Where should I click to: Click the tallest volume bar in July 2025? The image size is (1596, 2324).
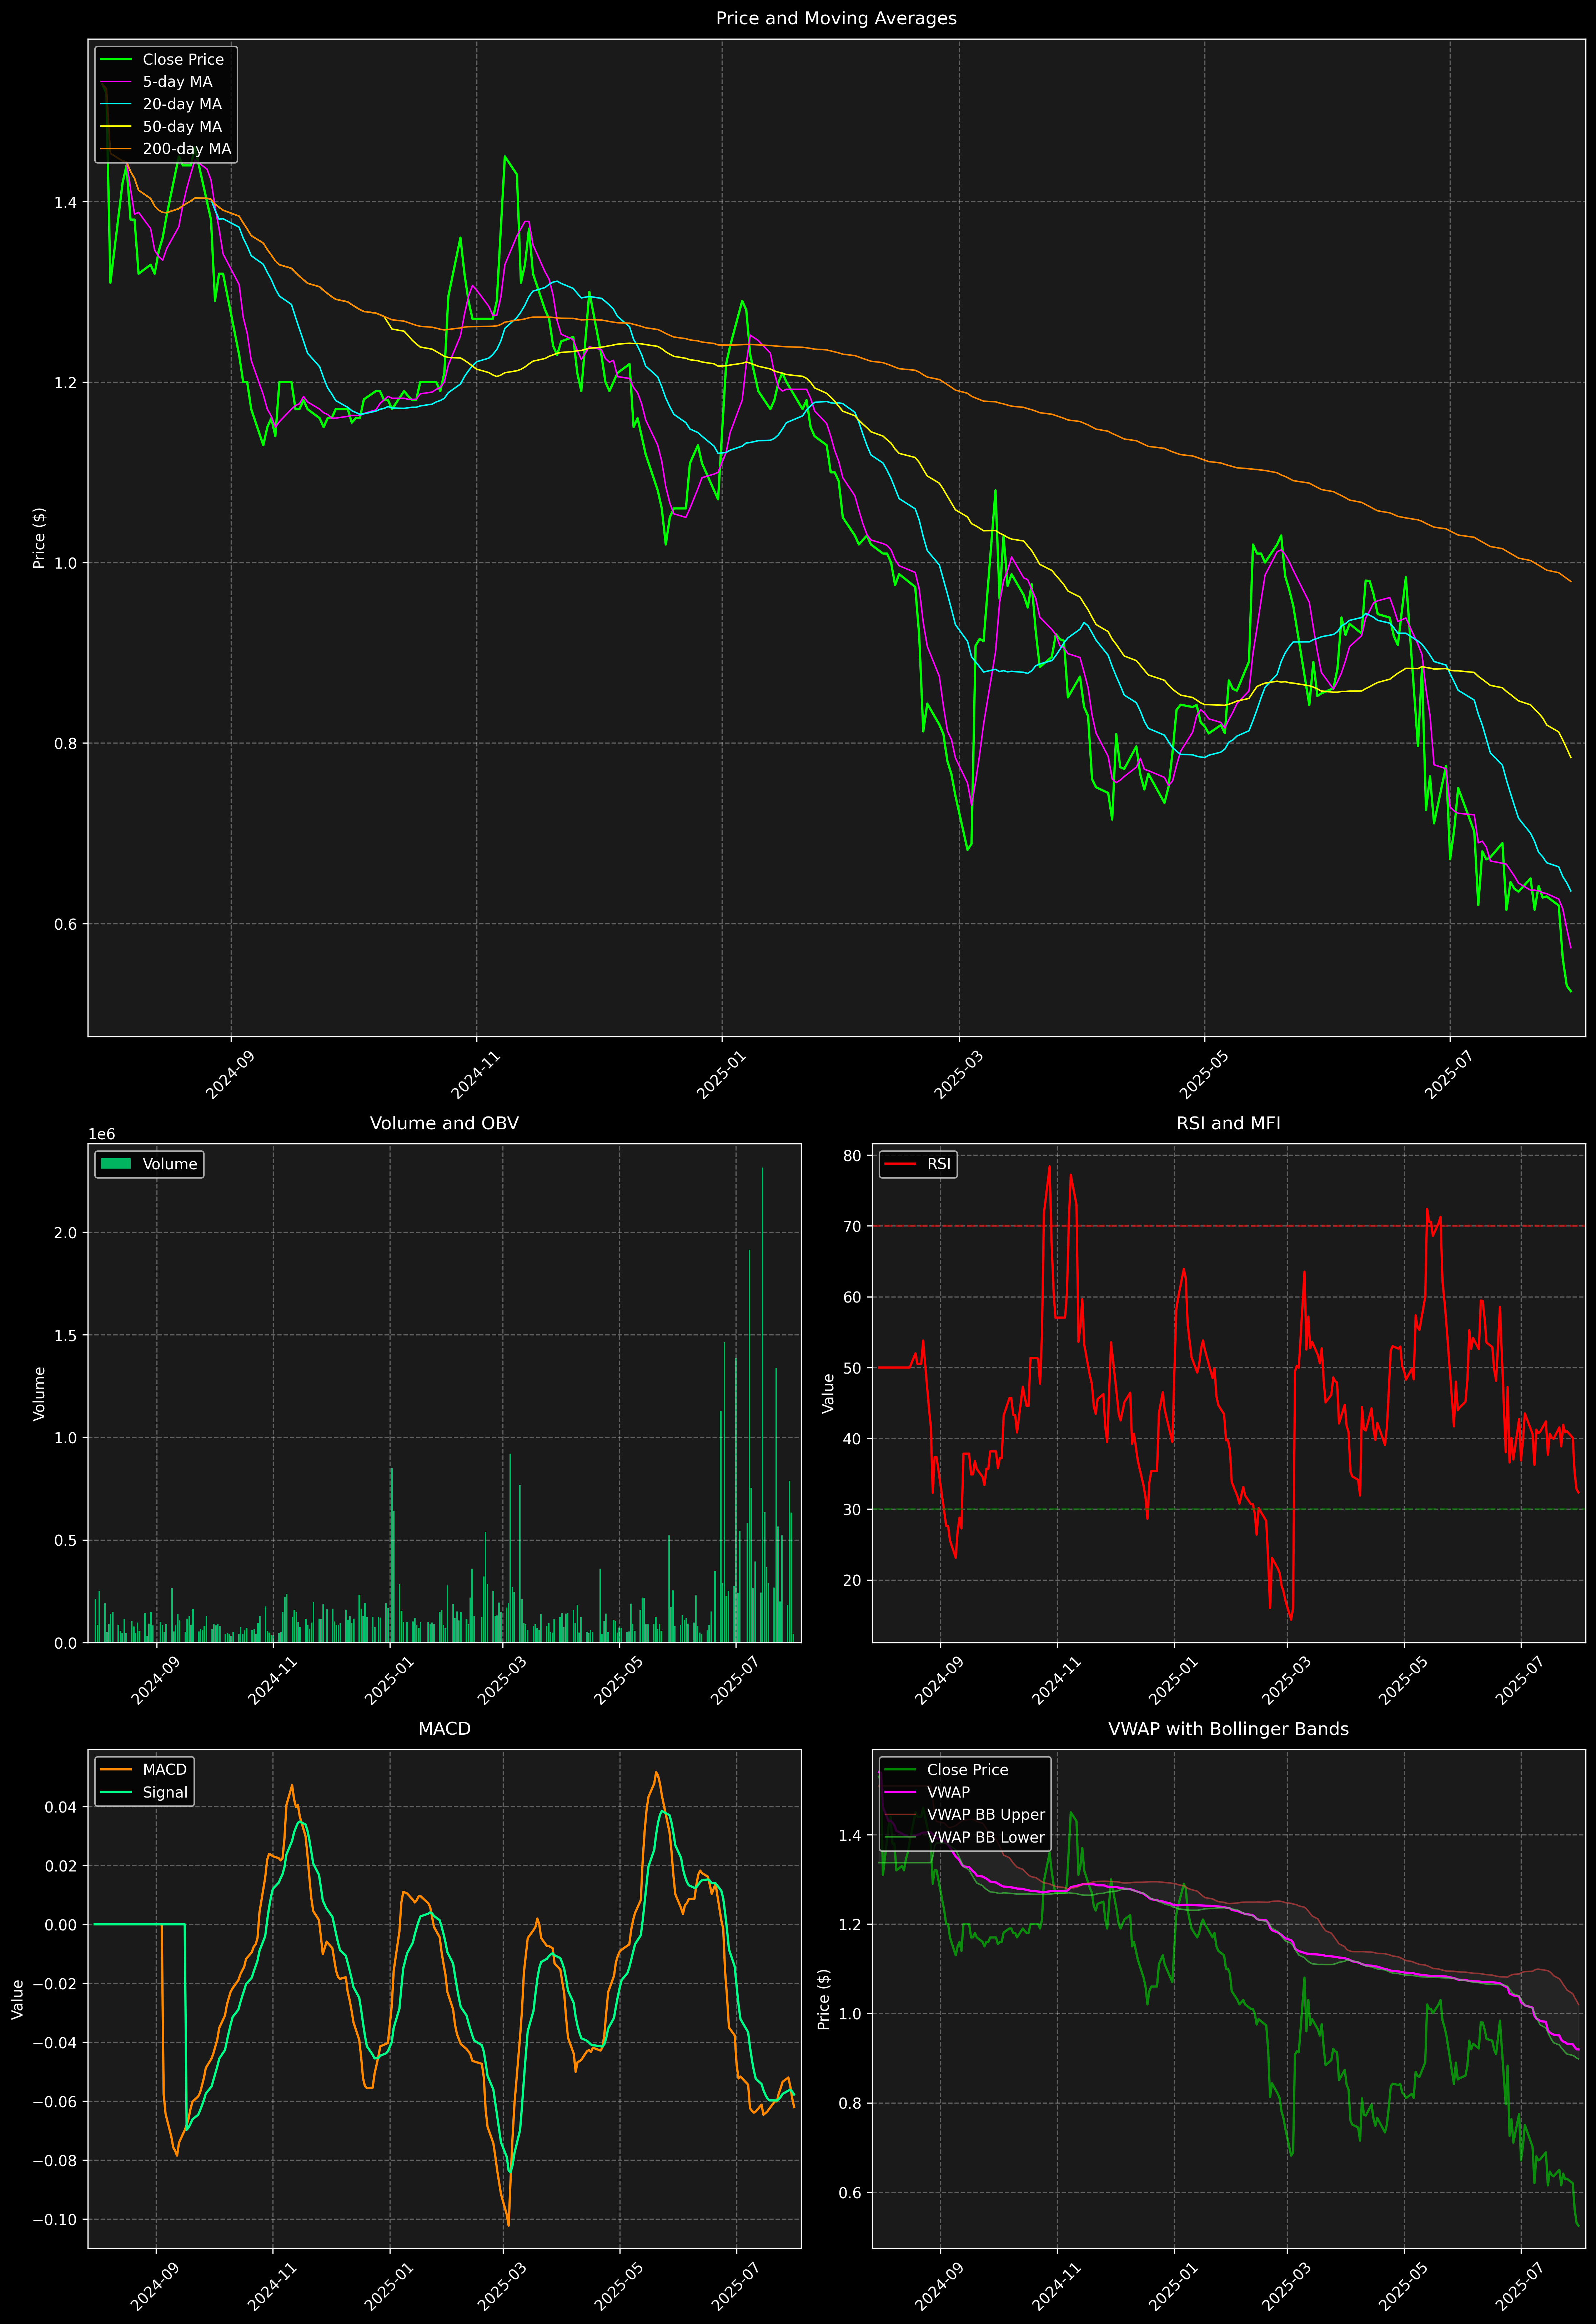(x=762, y=1405)
